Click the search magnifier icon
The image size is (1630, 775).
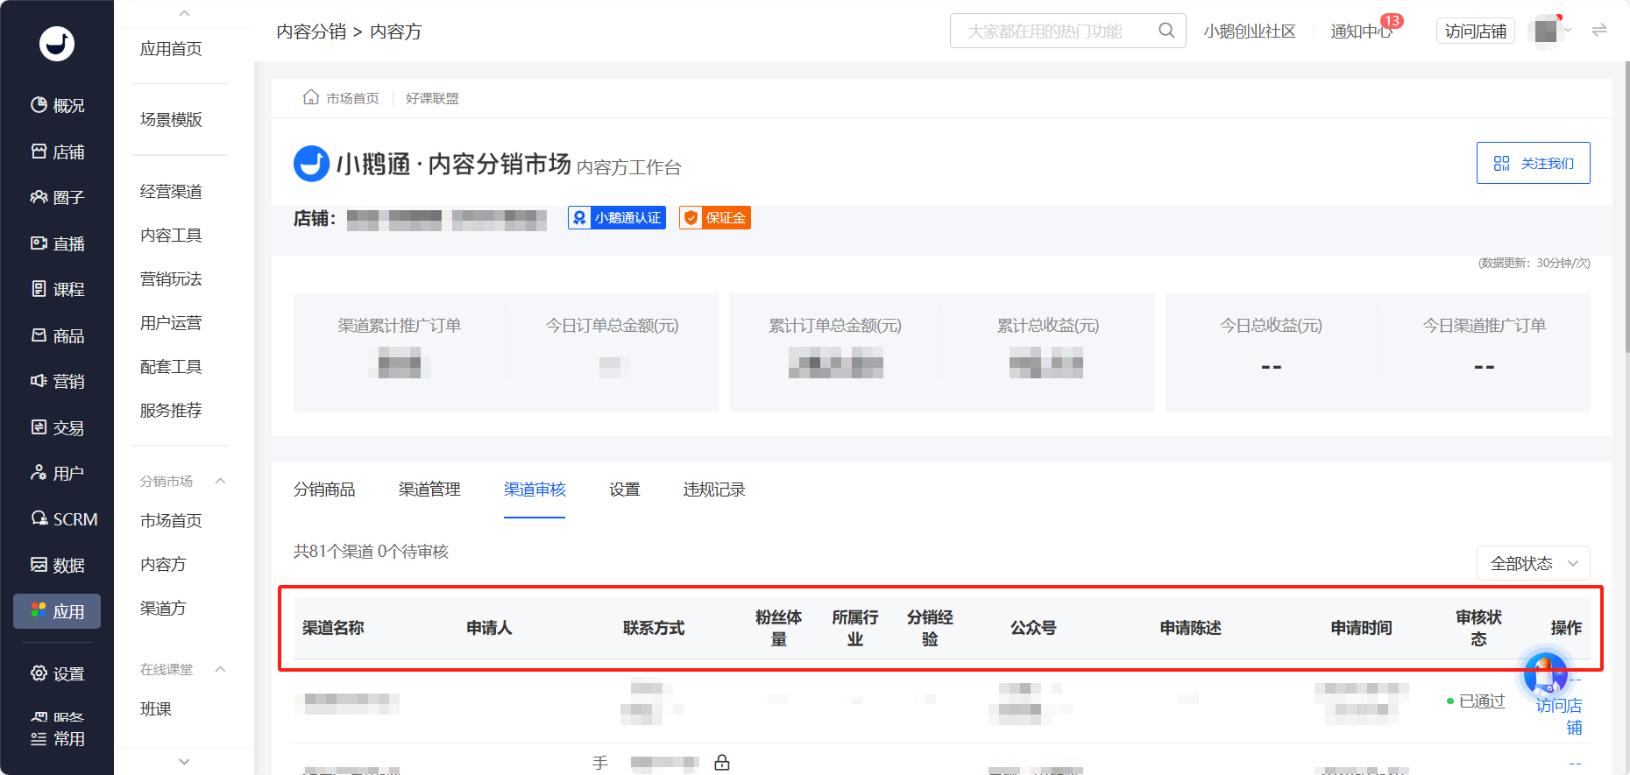pos(1166,31)
